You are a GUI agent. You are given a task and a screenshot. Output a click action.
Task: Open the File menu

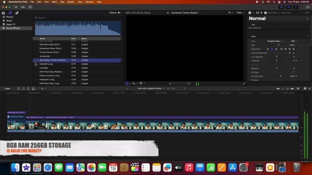coord(32,2)
